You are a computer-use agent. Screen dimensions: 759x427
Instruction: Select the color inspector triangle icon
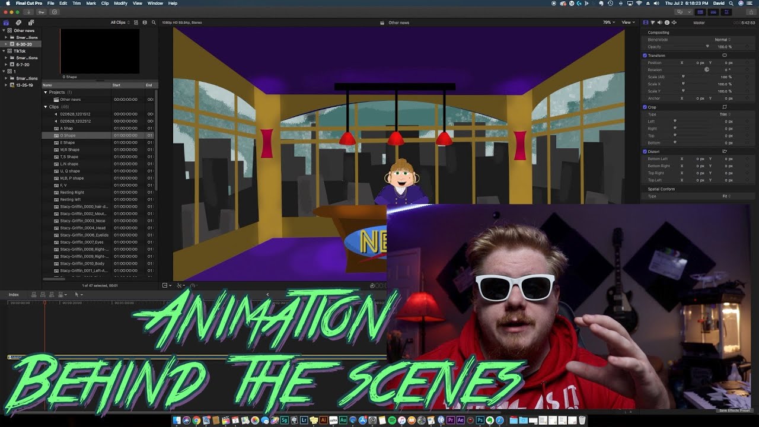click(x=653, y=23)
